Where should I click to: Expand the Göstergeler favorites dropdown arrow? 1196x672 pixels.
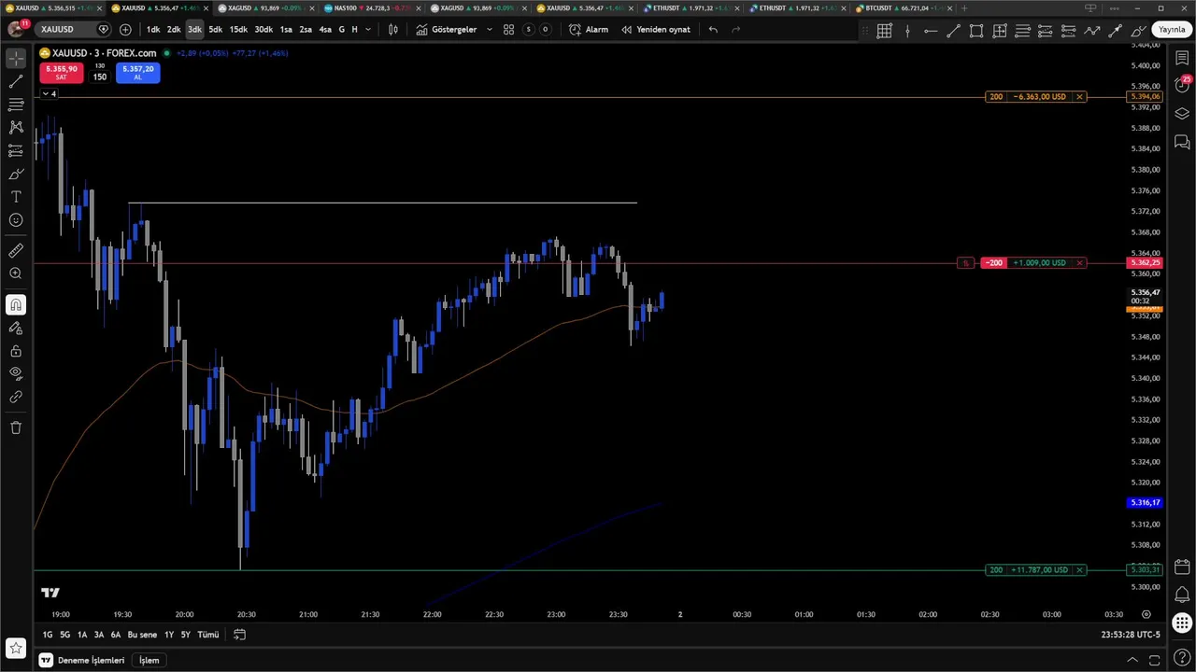pos(491,30)
